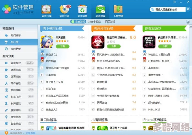
Task: Select 实时更新 clock sidebar item
Action: click(x=19, y=49)
